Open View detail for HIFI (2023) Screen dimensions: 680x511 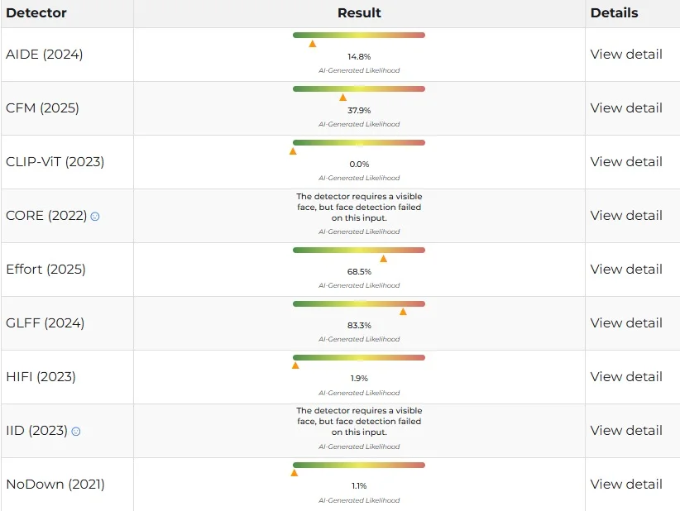click(626, 377)
